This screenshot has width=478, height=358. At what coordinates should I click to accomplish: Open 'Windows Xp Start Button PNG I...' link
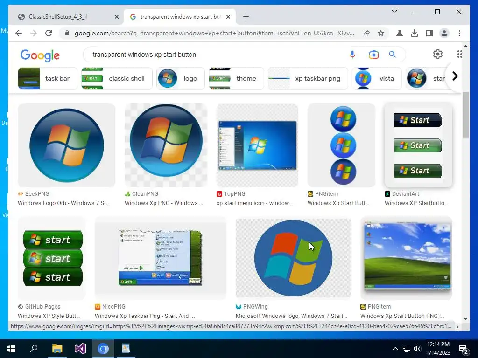pos(402,316)
